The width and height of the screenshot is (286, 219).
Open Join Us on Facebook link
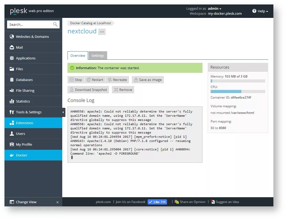pyautogui.click(x=131, y=202)
